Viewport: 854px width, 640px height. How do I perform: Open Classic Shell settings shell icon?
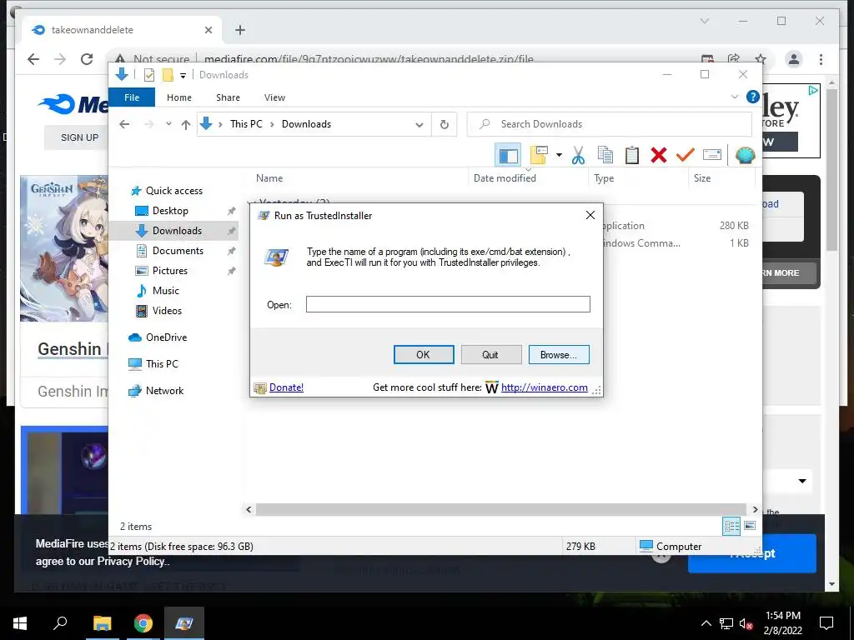[x=745, y=155]
